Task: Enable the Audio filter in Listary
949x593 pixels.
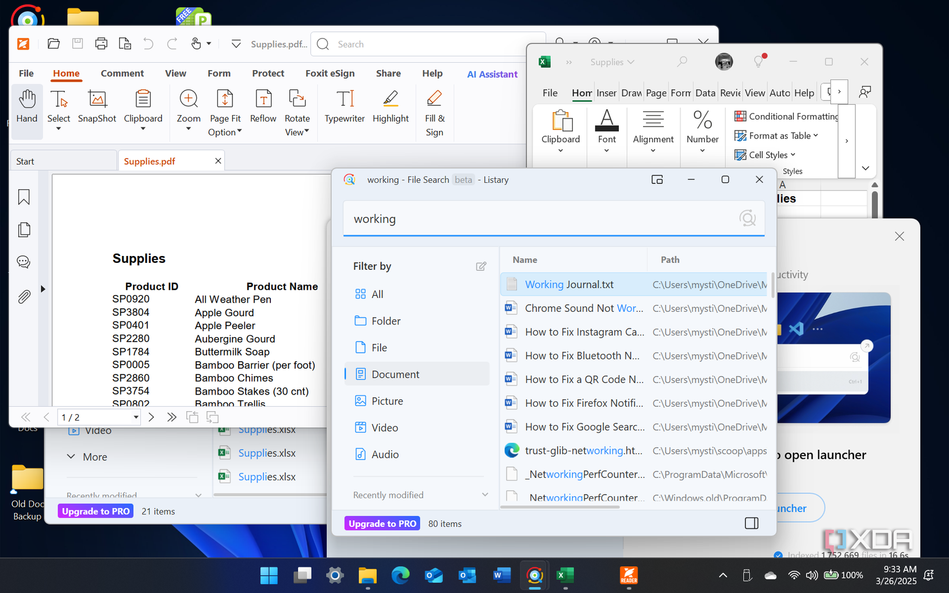Action: [384, 454]
